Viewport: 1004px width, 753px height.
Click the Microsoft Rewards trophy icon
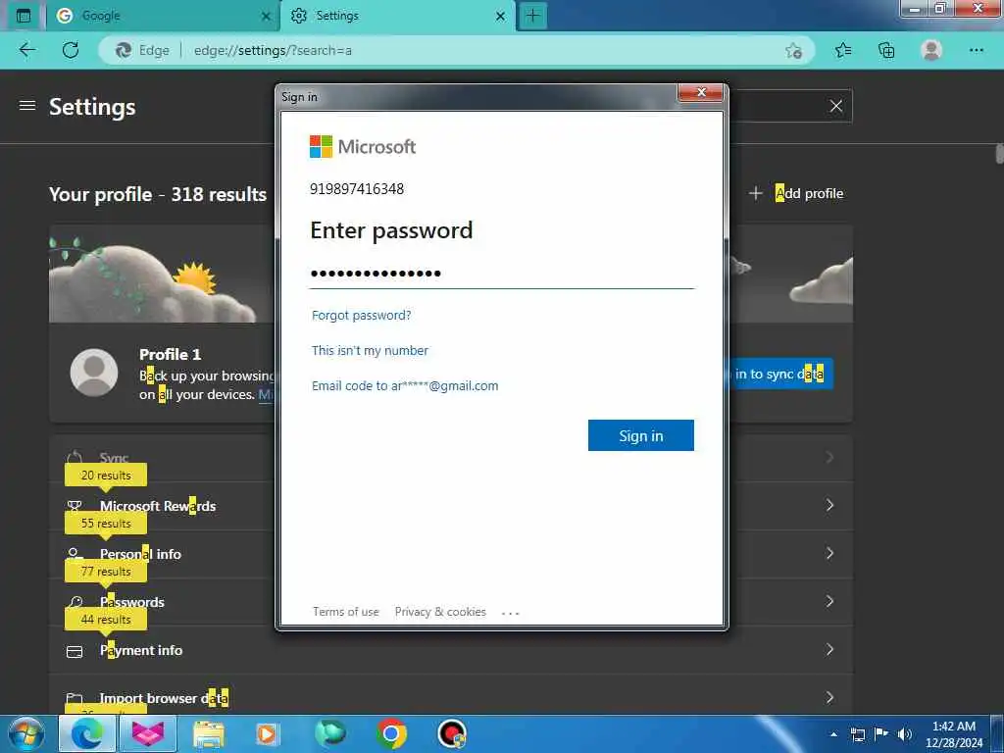pos(75,506)
